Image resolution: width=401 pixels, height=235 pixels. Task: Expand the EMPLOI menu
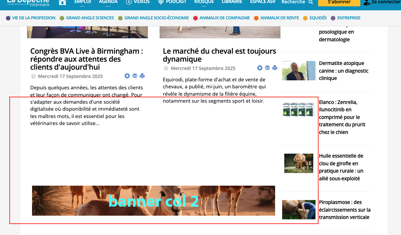point(82,3)
